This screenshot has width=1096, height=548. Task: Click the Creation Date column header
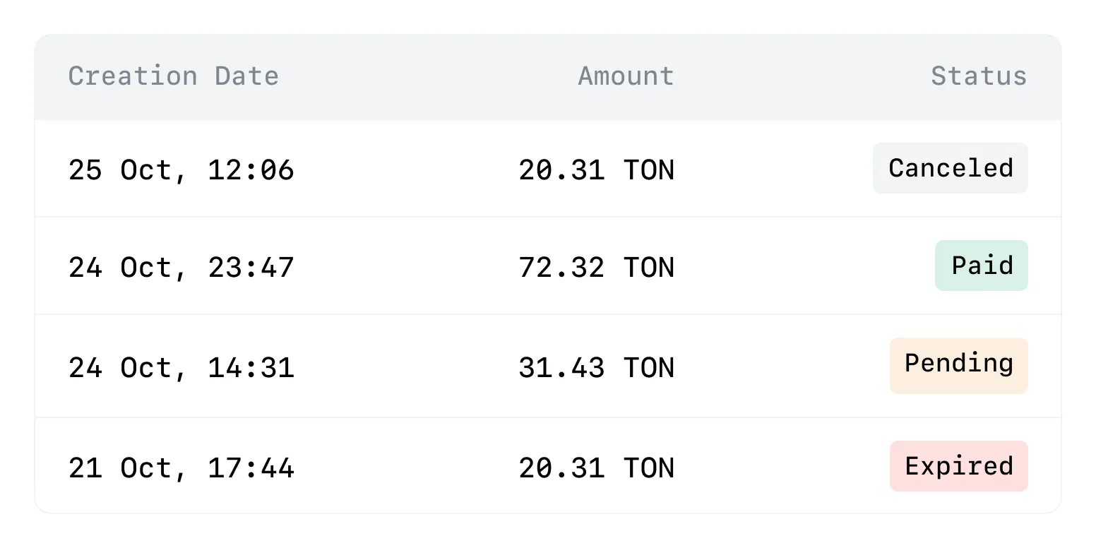pyautogui.click(x=173, y=76)
